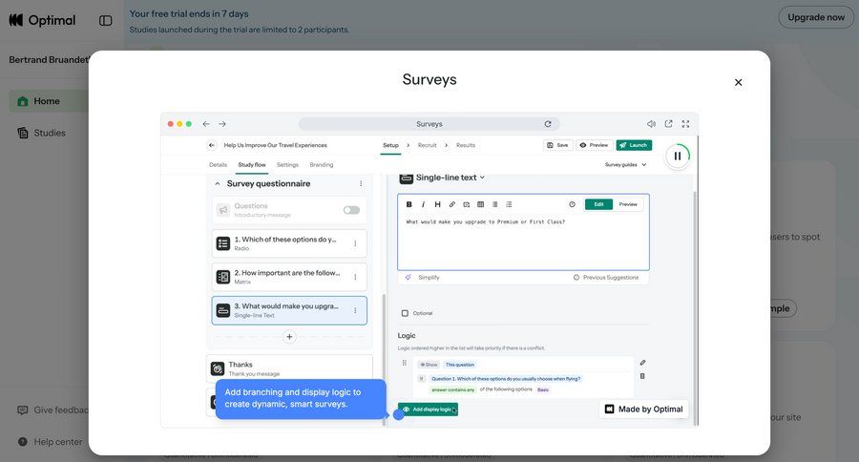Close the Surveys modal
This screenshot has width=859, height=462.
(738, 82)
